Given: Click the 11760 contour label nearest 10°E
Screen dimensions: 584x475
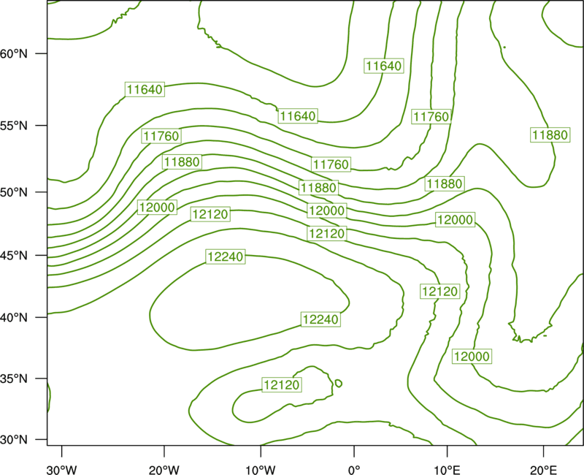Looking at the screenshot, I should tap(431, 117).
